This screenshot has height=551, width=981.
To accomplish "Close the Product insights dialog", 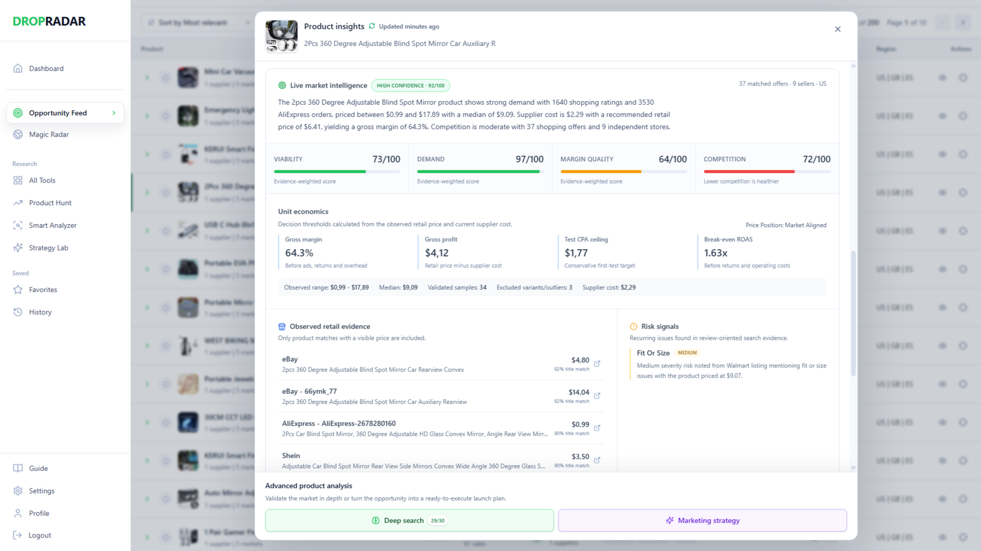I will click(838, 29).
